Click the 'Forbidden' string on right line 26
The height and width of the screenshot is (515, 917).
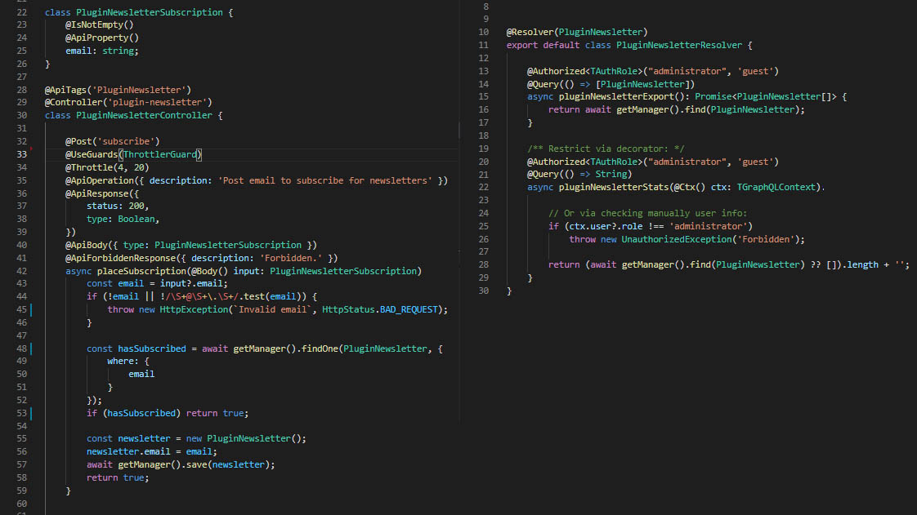(766, 239)
